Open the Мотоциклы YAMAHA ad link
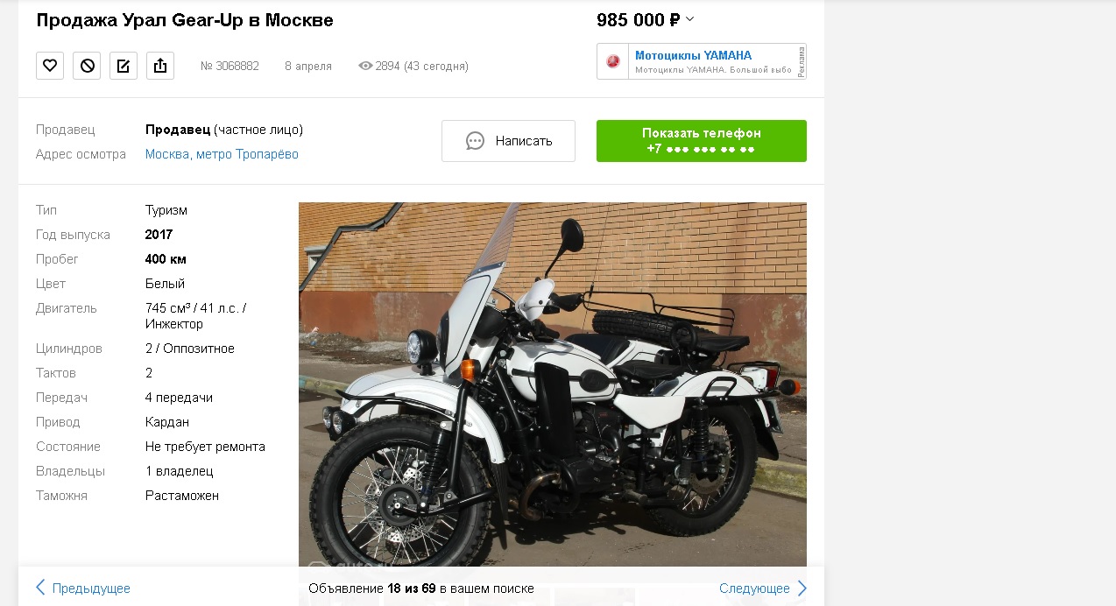 pyautogui.click(x=693, y=55)
